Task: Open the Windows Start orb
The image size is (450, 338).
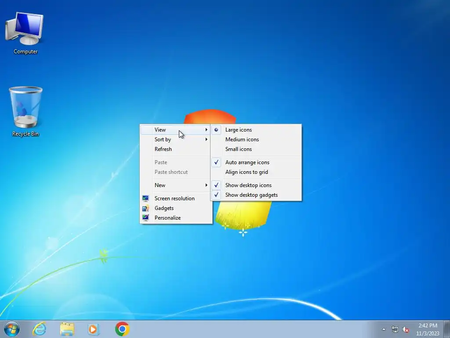Action: (x=12, y=329)
